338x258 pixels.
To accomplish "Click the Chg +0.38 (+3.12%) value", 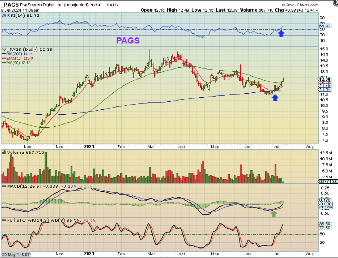I will [295, 10].
